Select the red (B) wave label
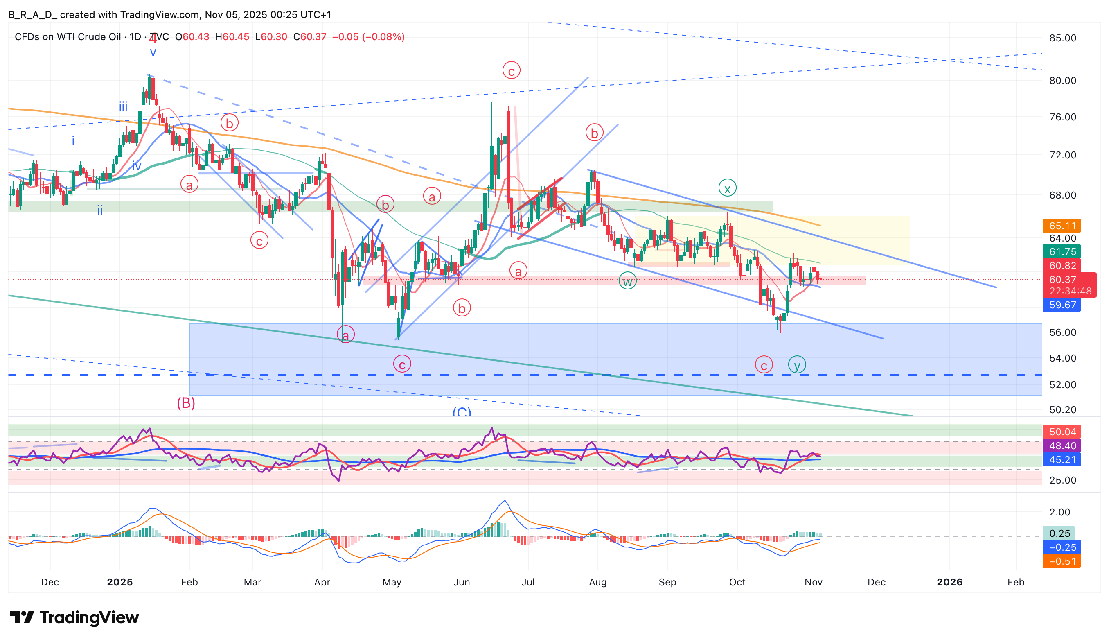1109x642 pixels. coord(186,403)
